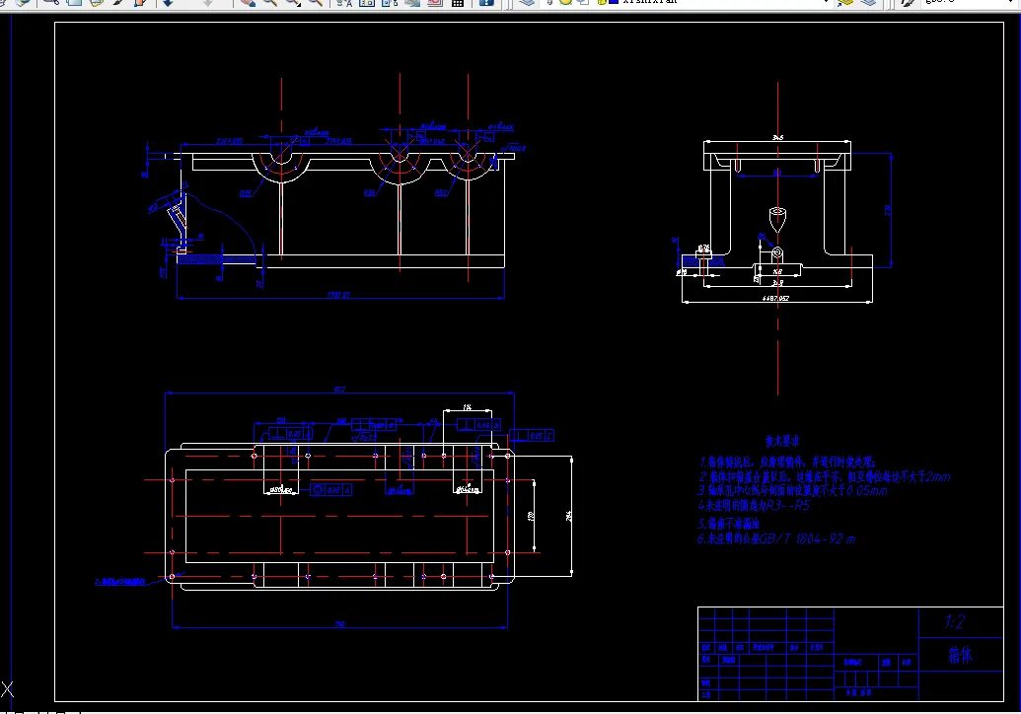Toggle the layer sun on/off icon
This screenshot has height=714, width=1021.
tap(566, 2)
